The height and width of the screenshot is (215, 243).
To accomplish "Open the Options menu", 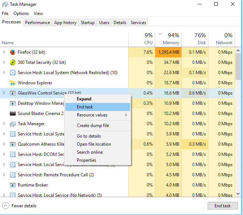I will click(x=21, y=14).
